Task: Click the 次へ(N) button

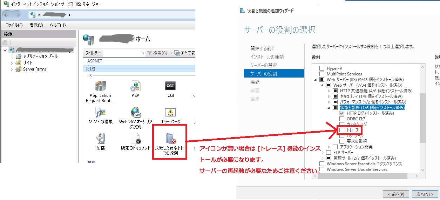Action: click(425, 194)
